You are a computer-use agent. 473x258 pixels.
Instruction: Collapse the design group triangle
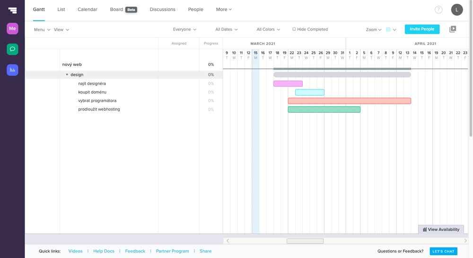tap(67, 74)
